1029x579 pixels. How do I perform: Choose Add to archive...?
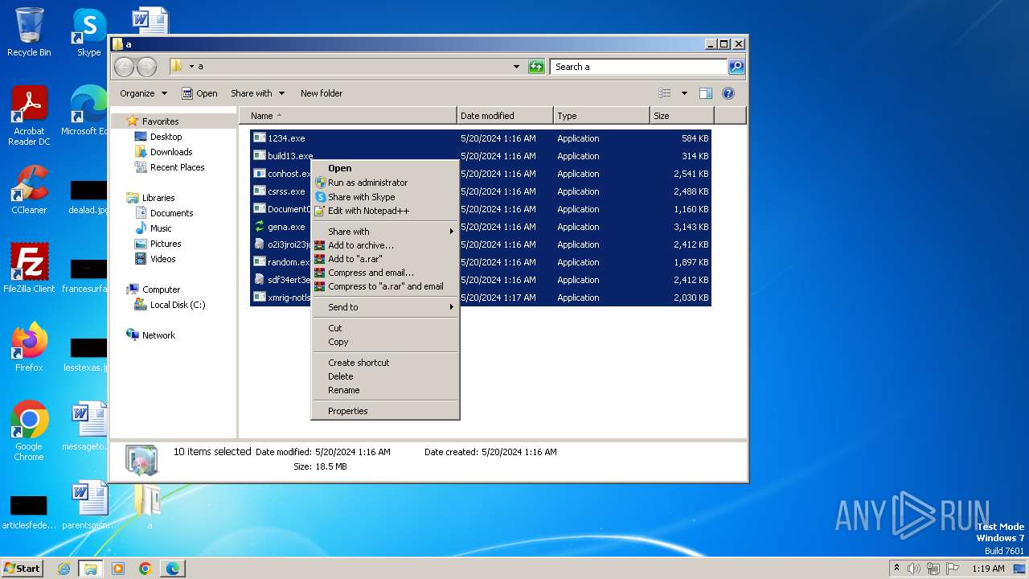[x=385, y=245]
